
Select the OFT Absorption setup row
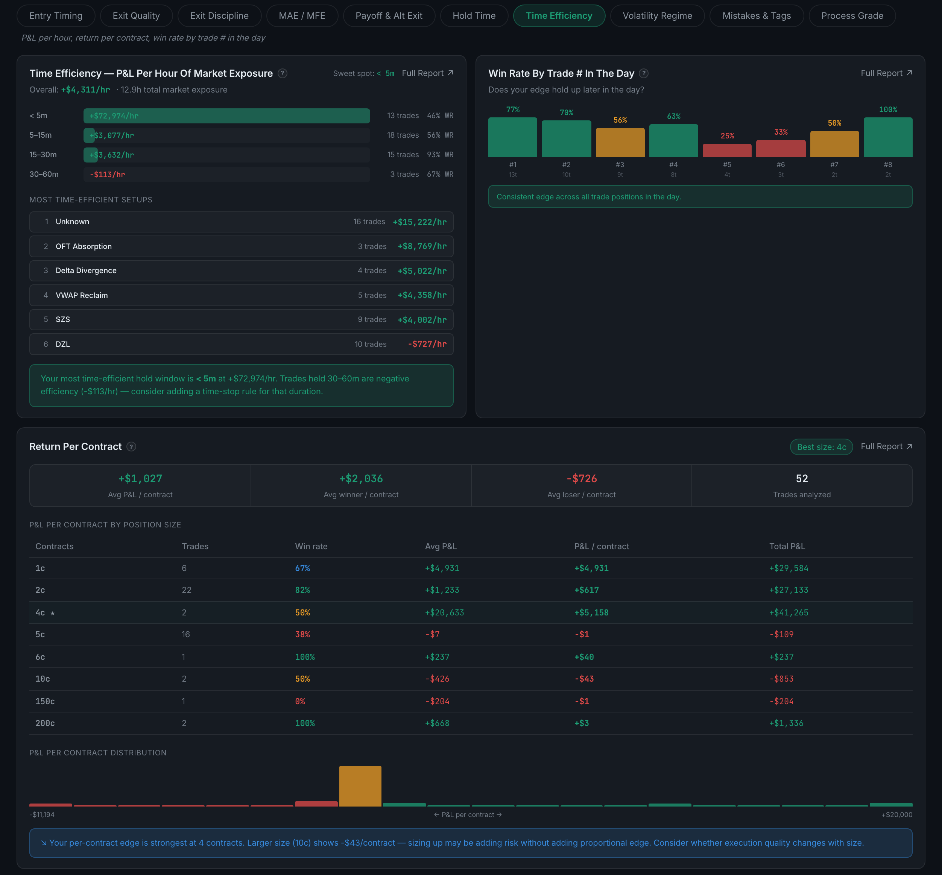(x=241, y=246)
